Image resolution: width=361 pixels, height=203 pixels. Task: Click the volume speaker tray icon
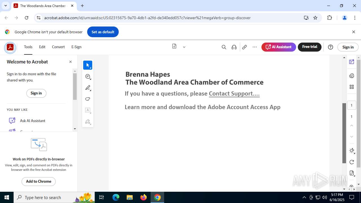click(325, 197)
